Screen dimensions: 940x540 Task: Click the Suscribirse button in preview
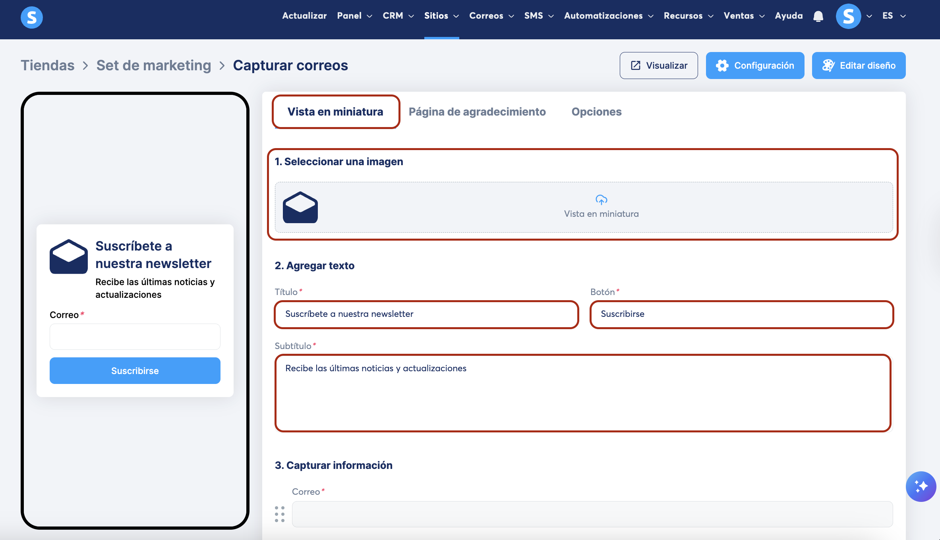(135, 370)
